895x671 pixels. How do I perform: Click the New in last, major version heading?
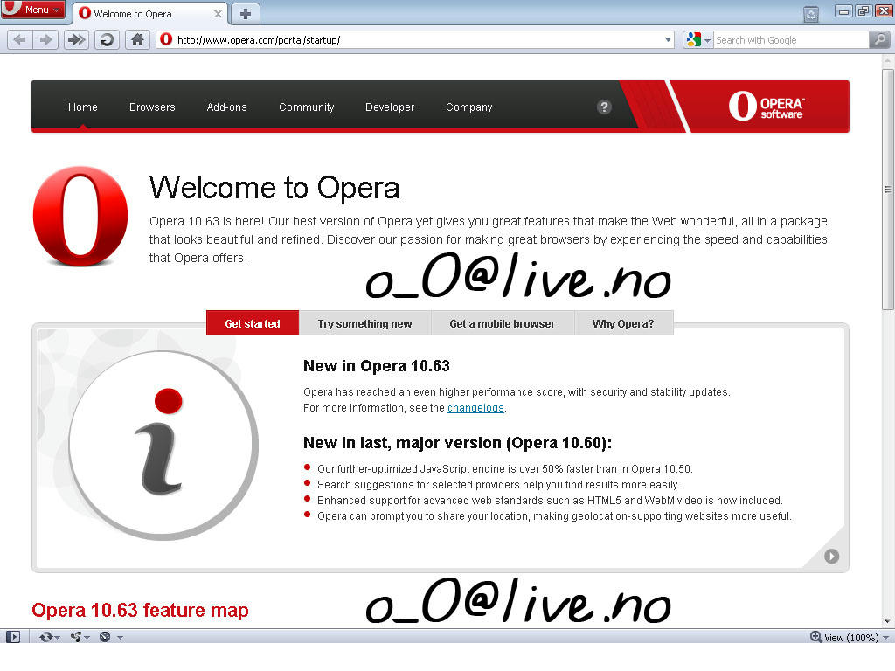pyautogui.click(x=457, y=443)
